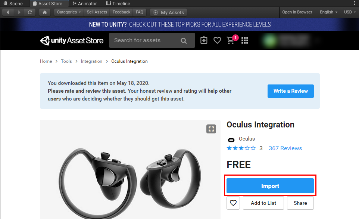Open downloads in store header
Screen dimensions: 359x219
click(204, 40)
